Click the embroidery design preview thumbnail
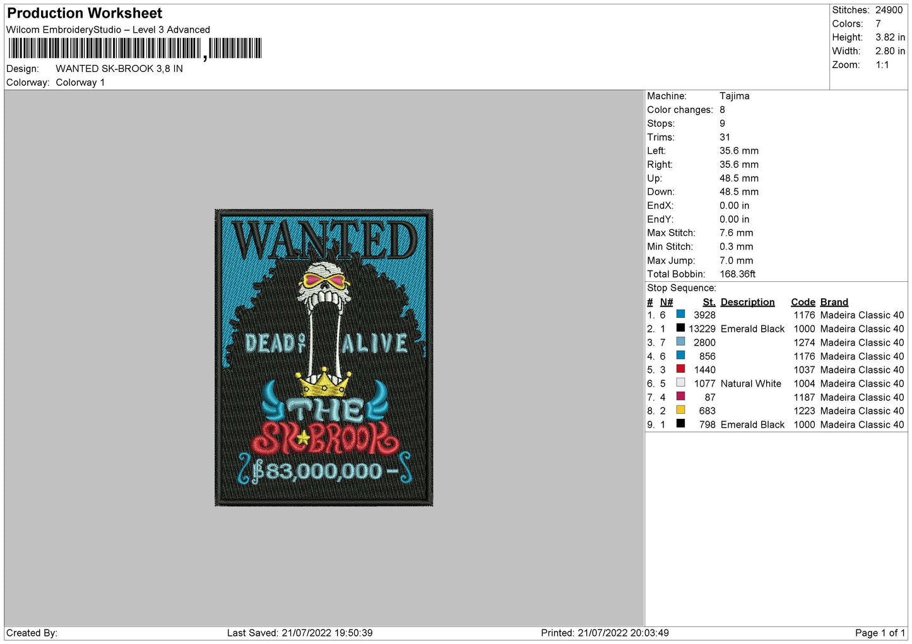912x644 pixels. [x=324, y=358]
